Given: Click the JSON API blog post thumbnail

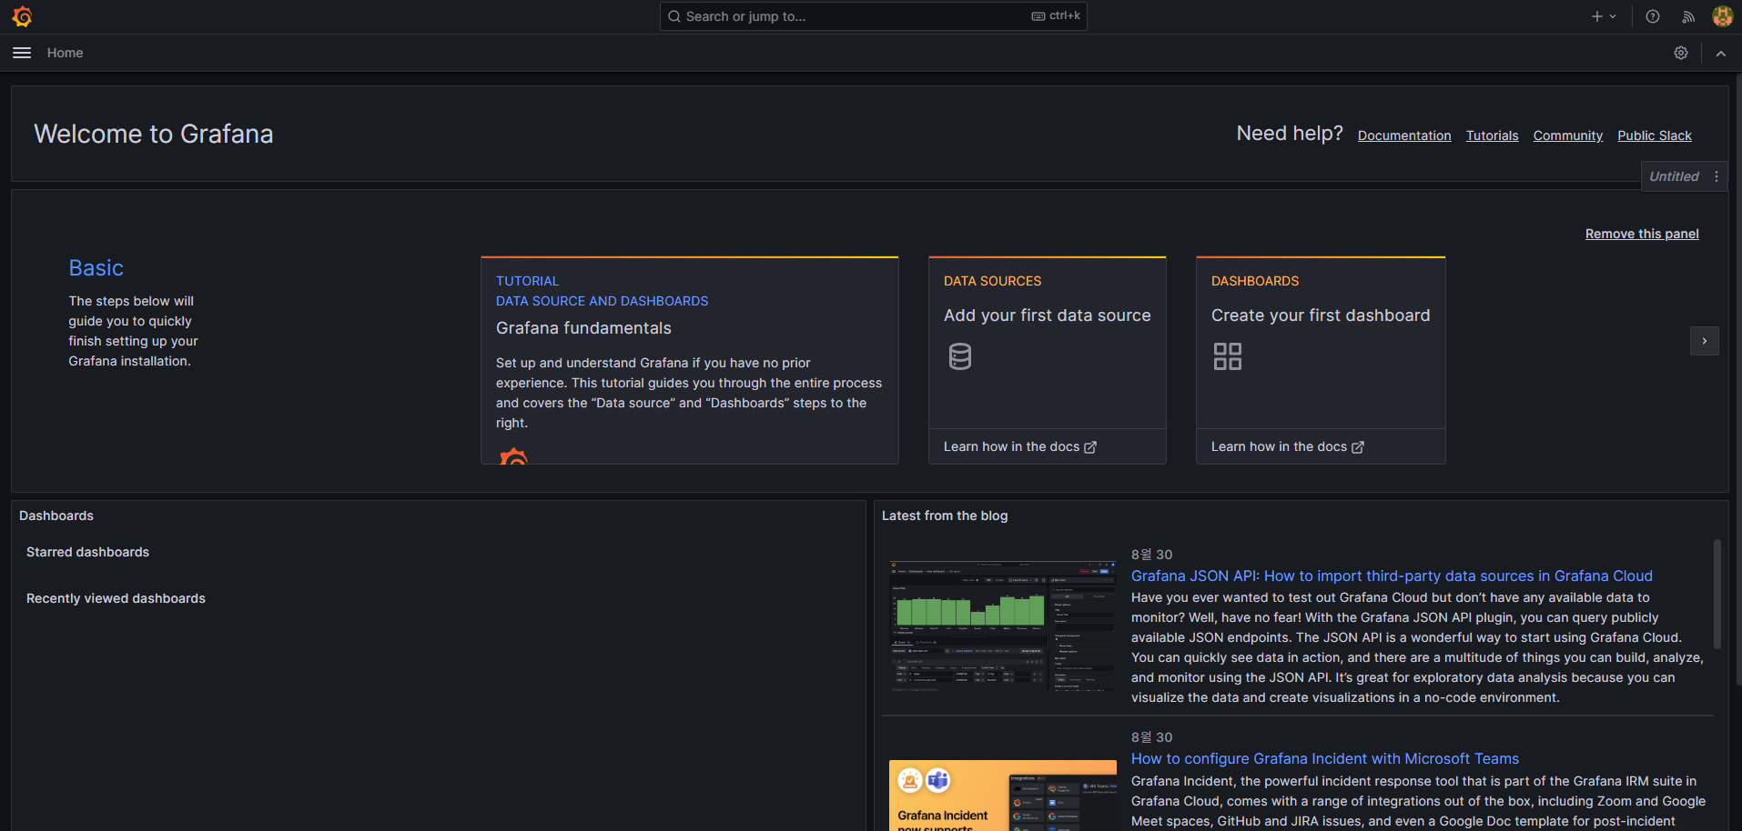Looking at the screenshot, I should [1003, 626].
